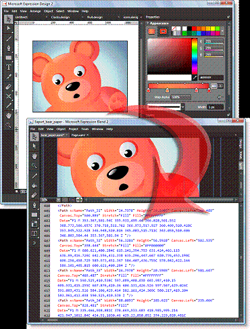Open the Asset Library chevrons in Blend toolbox
The image size is (250, 329).
[x=34, y=243]
